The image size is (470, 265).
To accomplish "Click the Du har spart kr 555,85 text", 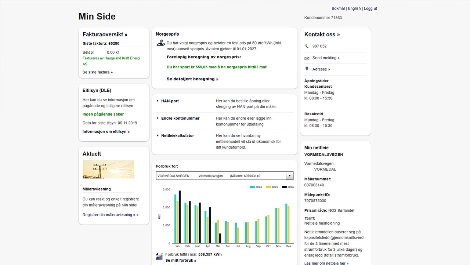I will 217,67.
